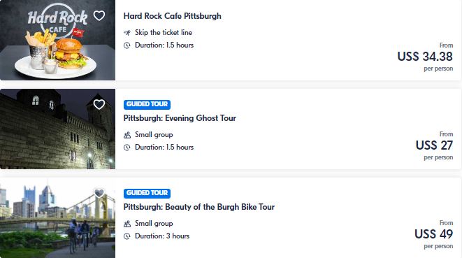The width and height of the screenshot is (462, 258).
Task: Open Beauty of the Burgh Bike Tour title
Action: click(199, 207)
